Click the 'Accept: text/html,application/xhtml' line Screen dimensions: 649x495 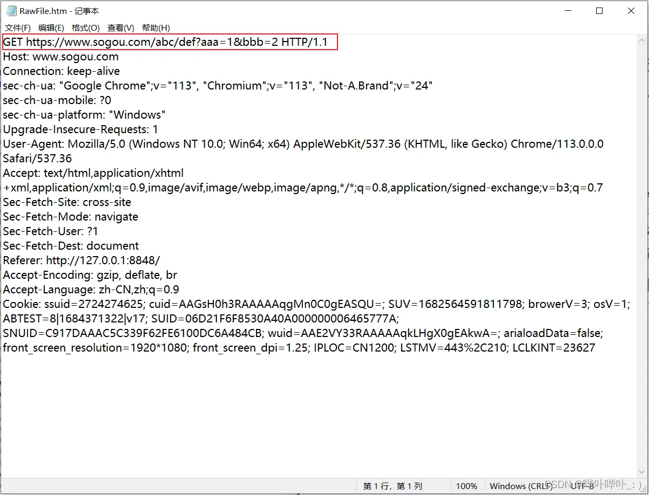(x=93, y=173)
